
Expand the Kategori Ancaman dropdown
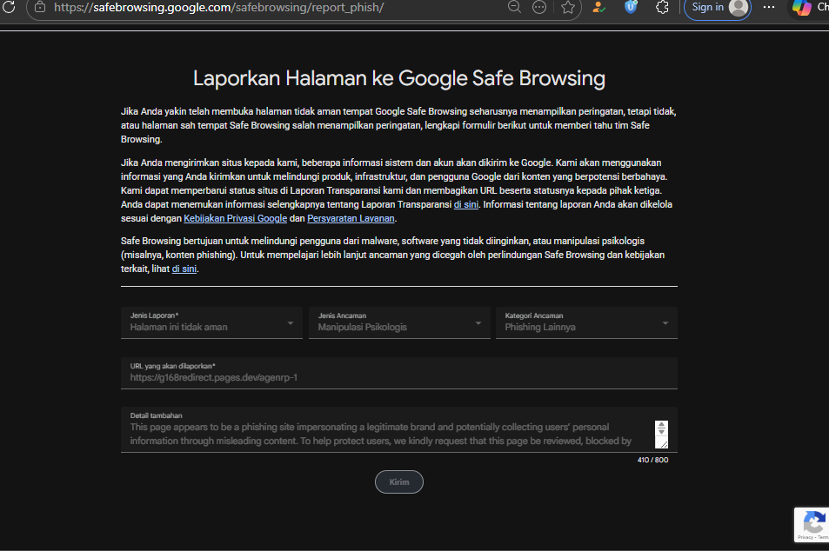tap(586, 322)
